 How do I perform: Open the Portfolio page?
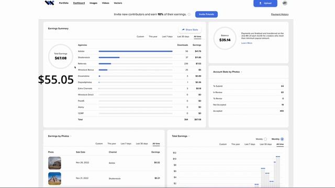[x=64, y=3]
